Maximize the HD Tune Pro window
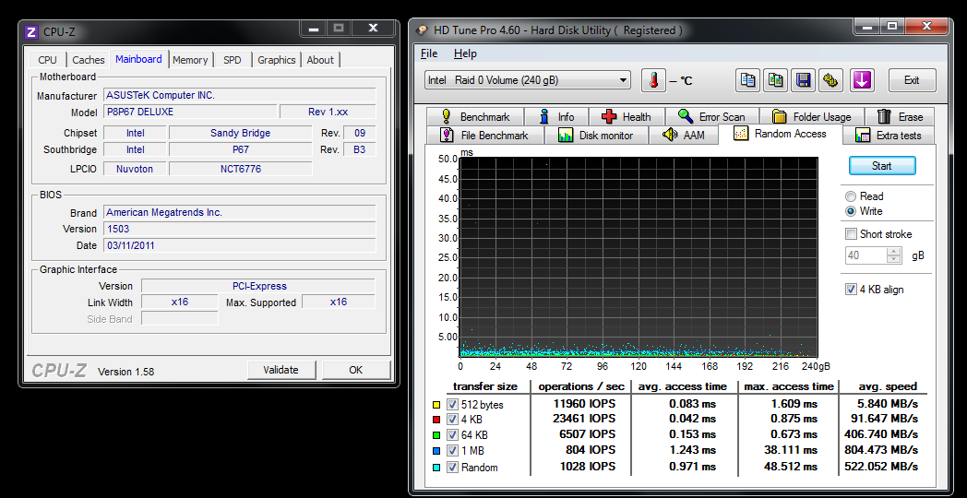The height and width of the screenshot is (498, 967). click(892, 26)
